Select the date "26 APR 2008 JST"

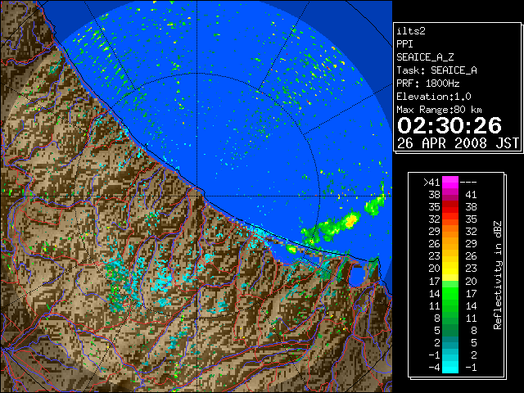(x=458, y=143)
